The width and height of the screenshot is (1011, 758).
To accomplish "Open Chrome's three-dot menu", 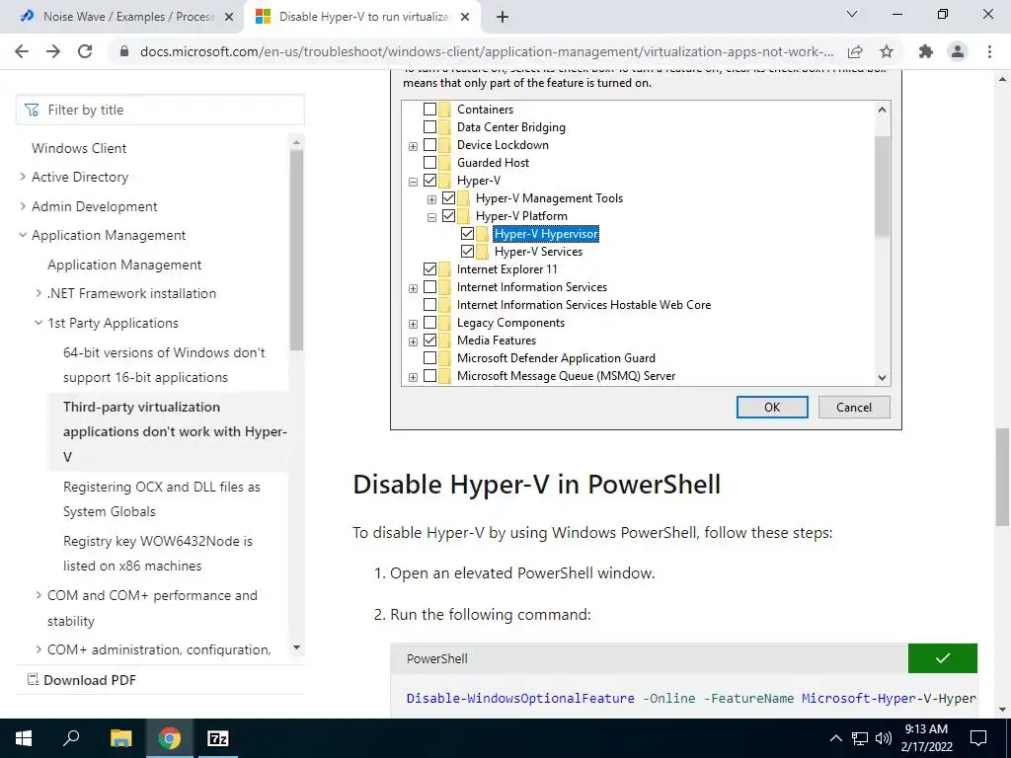I will coord(989,51).
